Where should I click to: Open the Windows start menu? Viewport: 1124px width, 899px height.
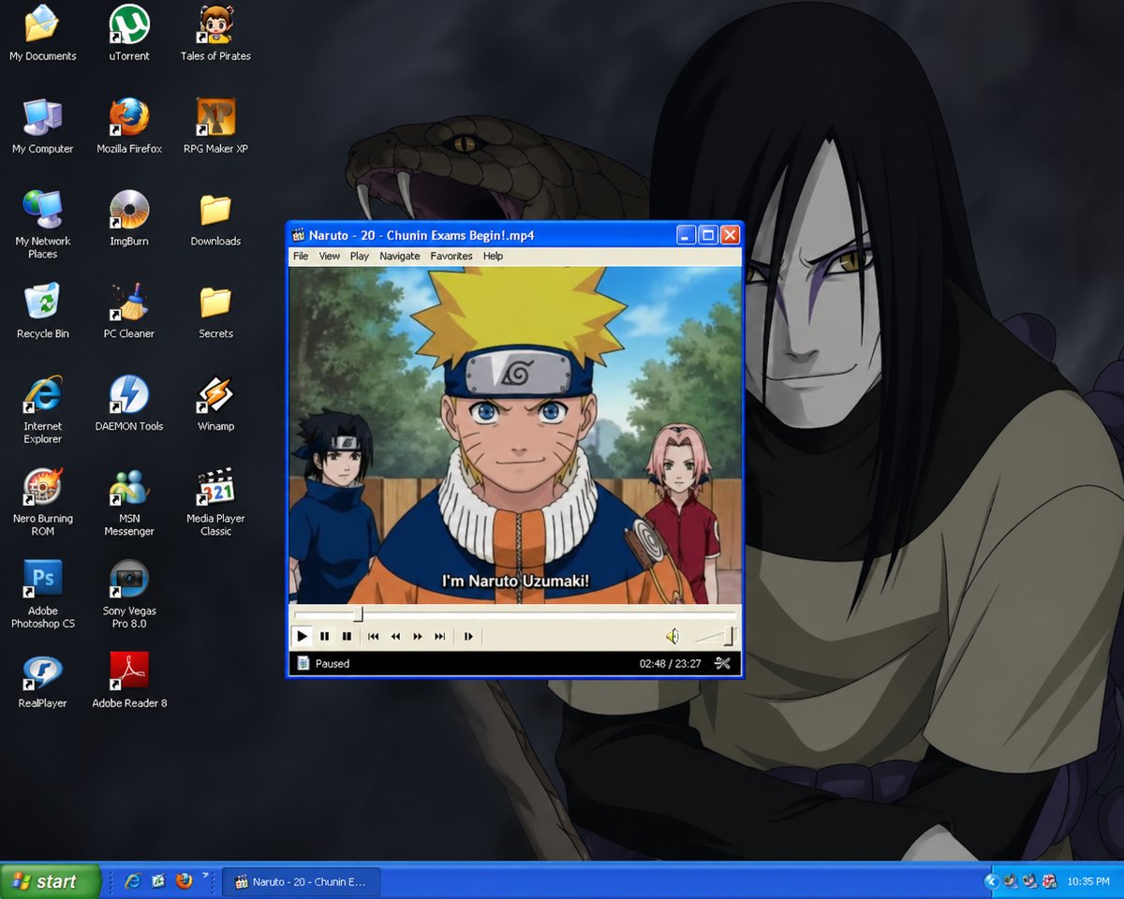tap(51, 881)
